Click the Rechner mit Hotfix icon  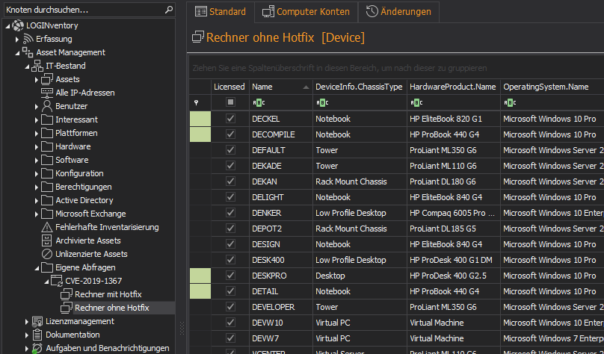67,295
